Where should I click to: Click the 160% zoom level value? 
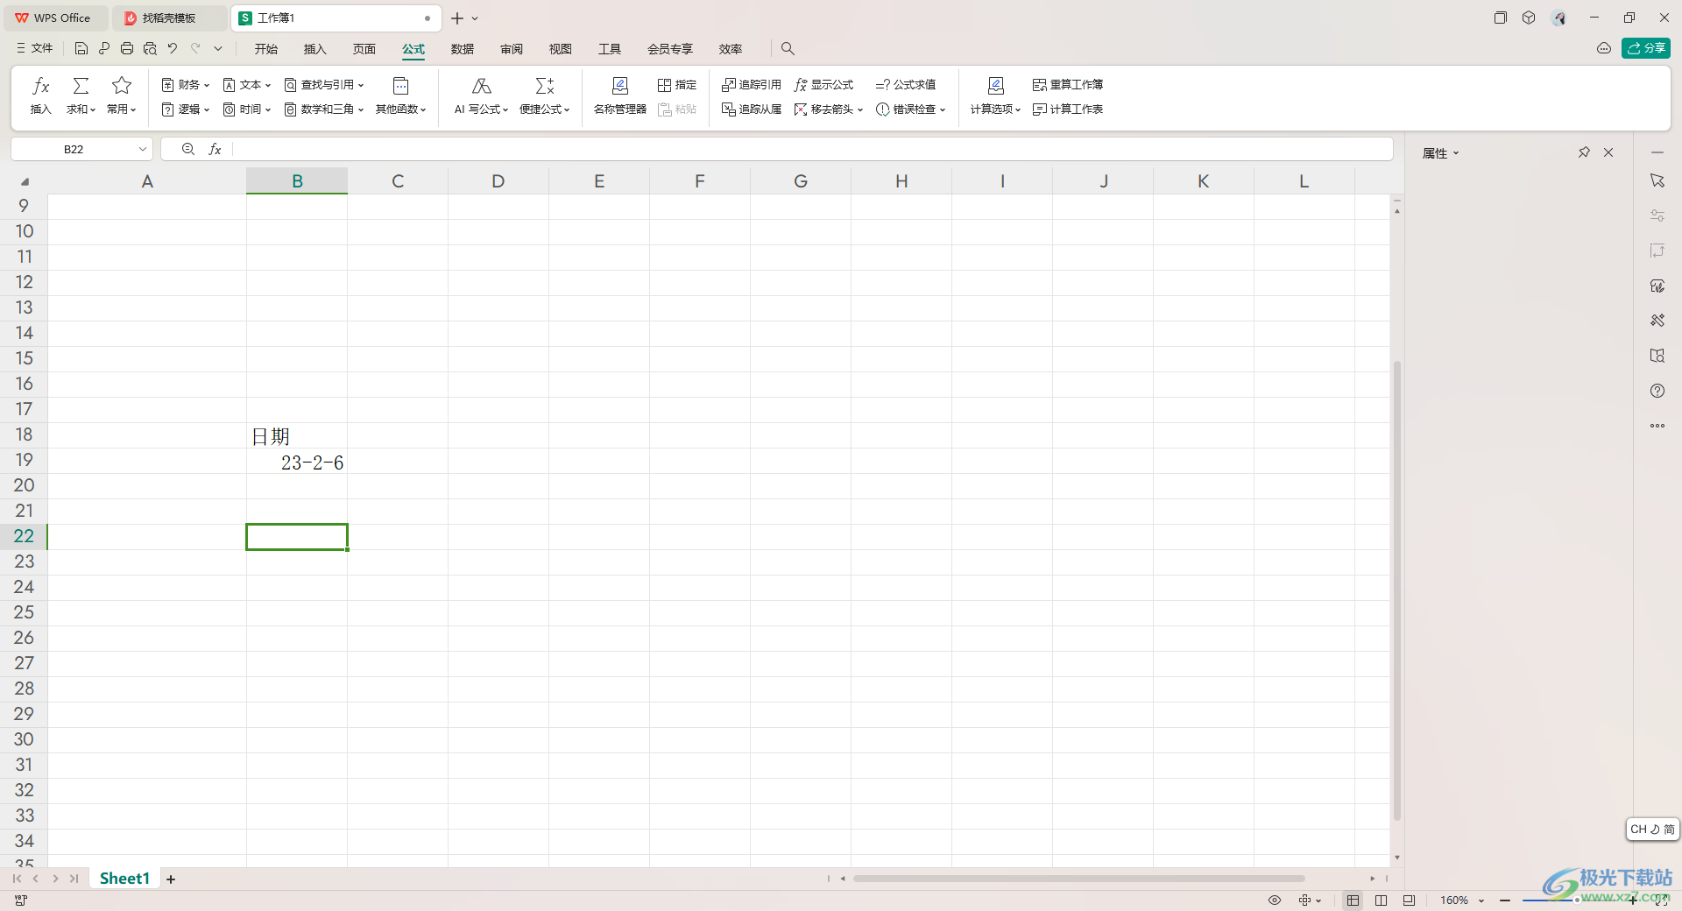(1455, 900)
